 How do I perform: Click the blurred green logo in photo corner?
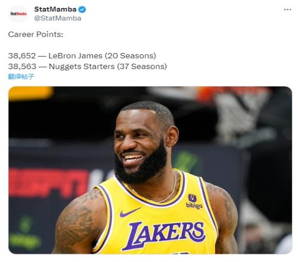pyautogui.click(x=25, y=233)
